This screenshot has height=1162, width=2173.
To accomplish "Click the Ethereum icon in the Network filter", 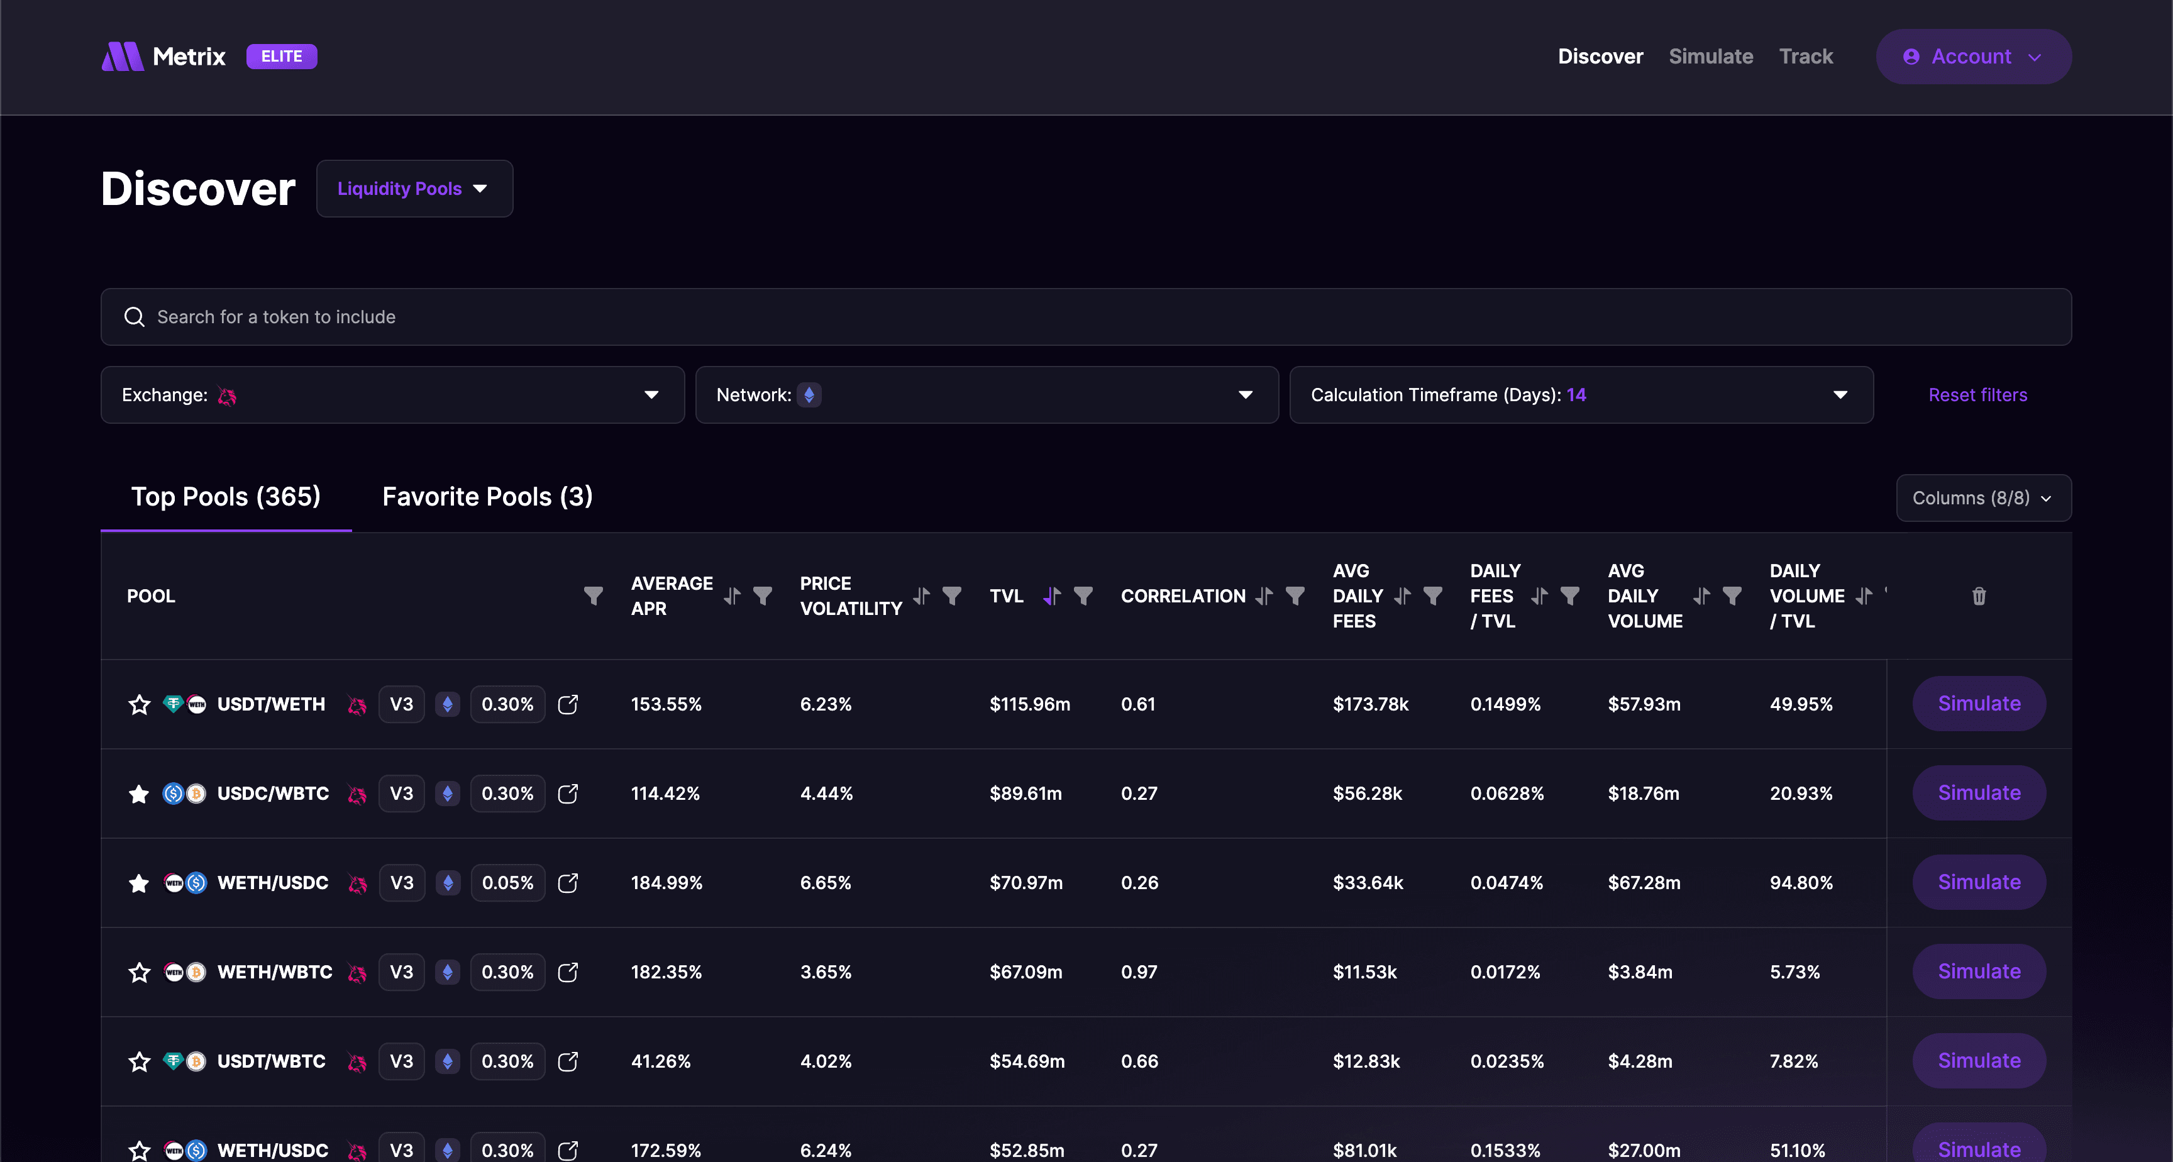I will [809, 394].
